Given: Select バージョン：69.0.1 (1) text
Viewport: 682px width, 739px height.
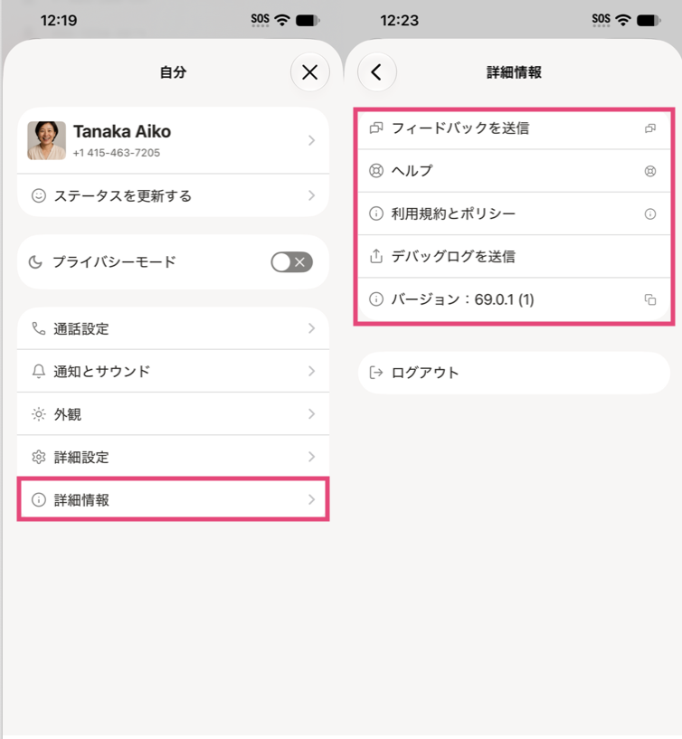Looking at the screenshot, I should click(x=462, y=299).
